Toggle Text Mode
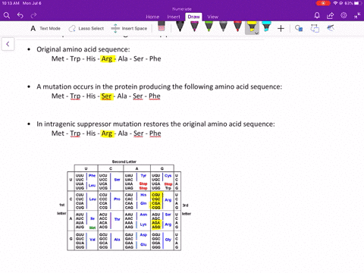Viewport: 364px width, 273px height. pos(45,28)
